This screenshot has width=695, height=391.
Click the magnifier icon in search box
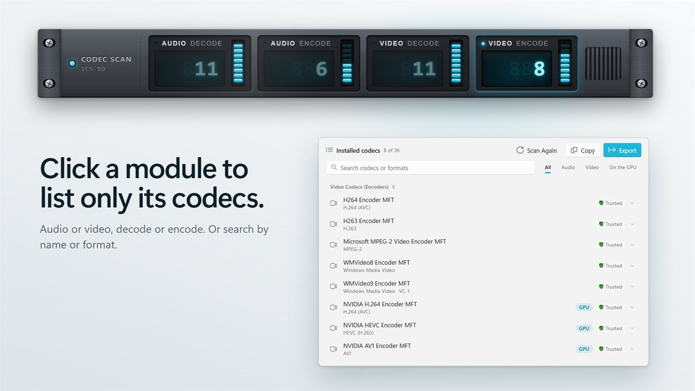pos(334,168)
